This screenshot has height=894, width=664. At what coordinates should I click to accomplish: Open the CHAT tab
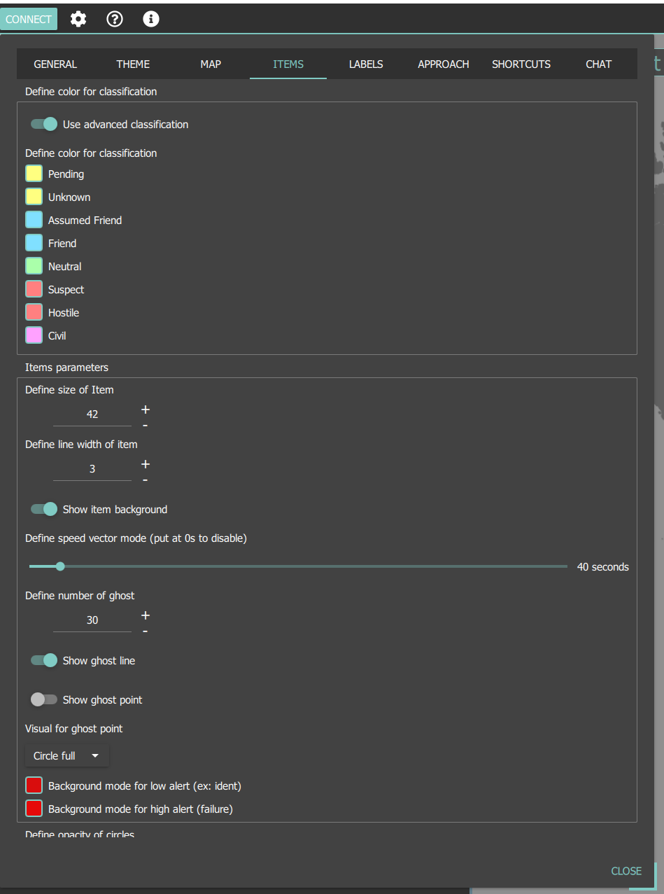click(x=599, y=64)
